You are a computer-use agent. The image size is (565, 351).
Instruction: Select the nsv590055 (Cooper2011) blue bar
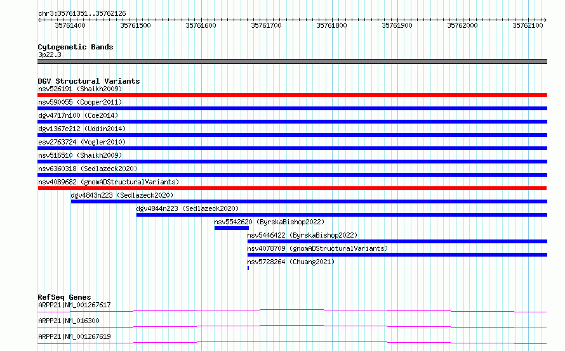[292, 108]
